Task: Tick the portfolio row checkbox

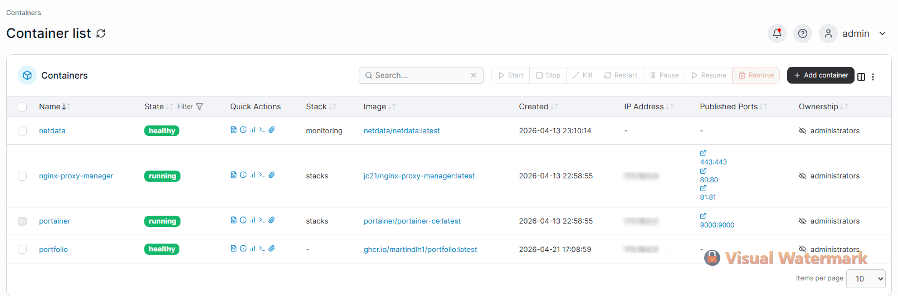Action: point(22,249)
